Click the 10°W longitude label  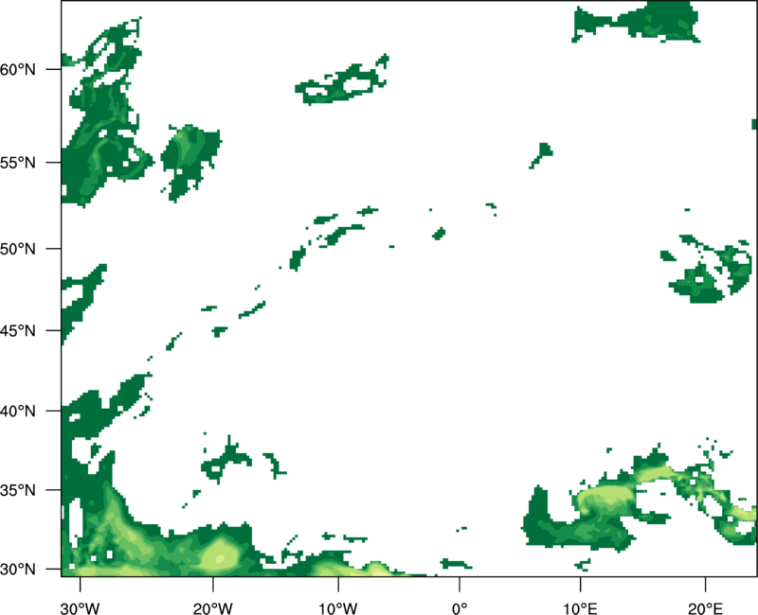(x=338, y=608)
